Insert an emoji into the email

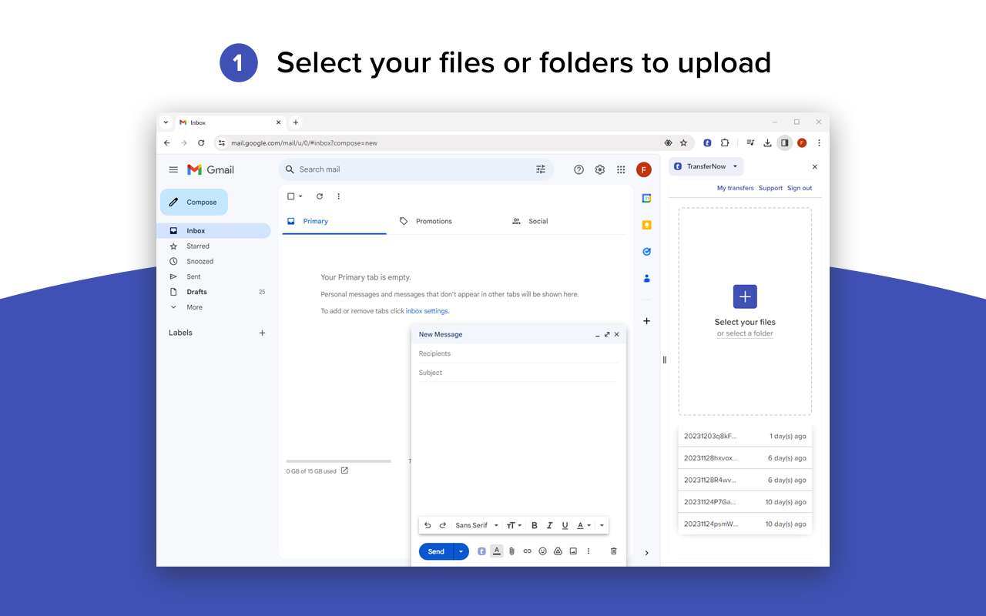(x=542, y=551)
